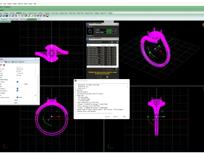Select the Perspective viewport tab
The width and height of the screenshot is (204, 153).
pos(4,19)
